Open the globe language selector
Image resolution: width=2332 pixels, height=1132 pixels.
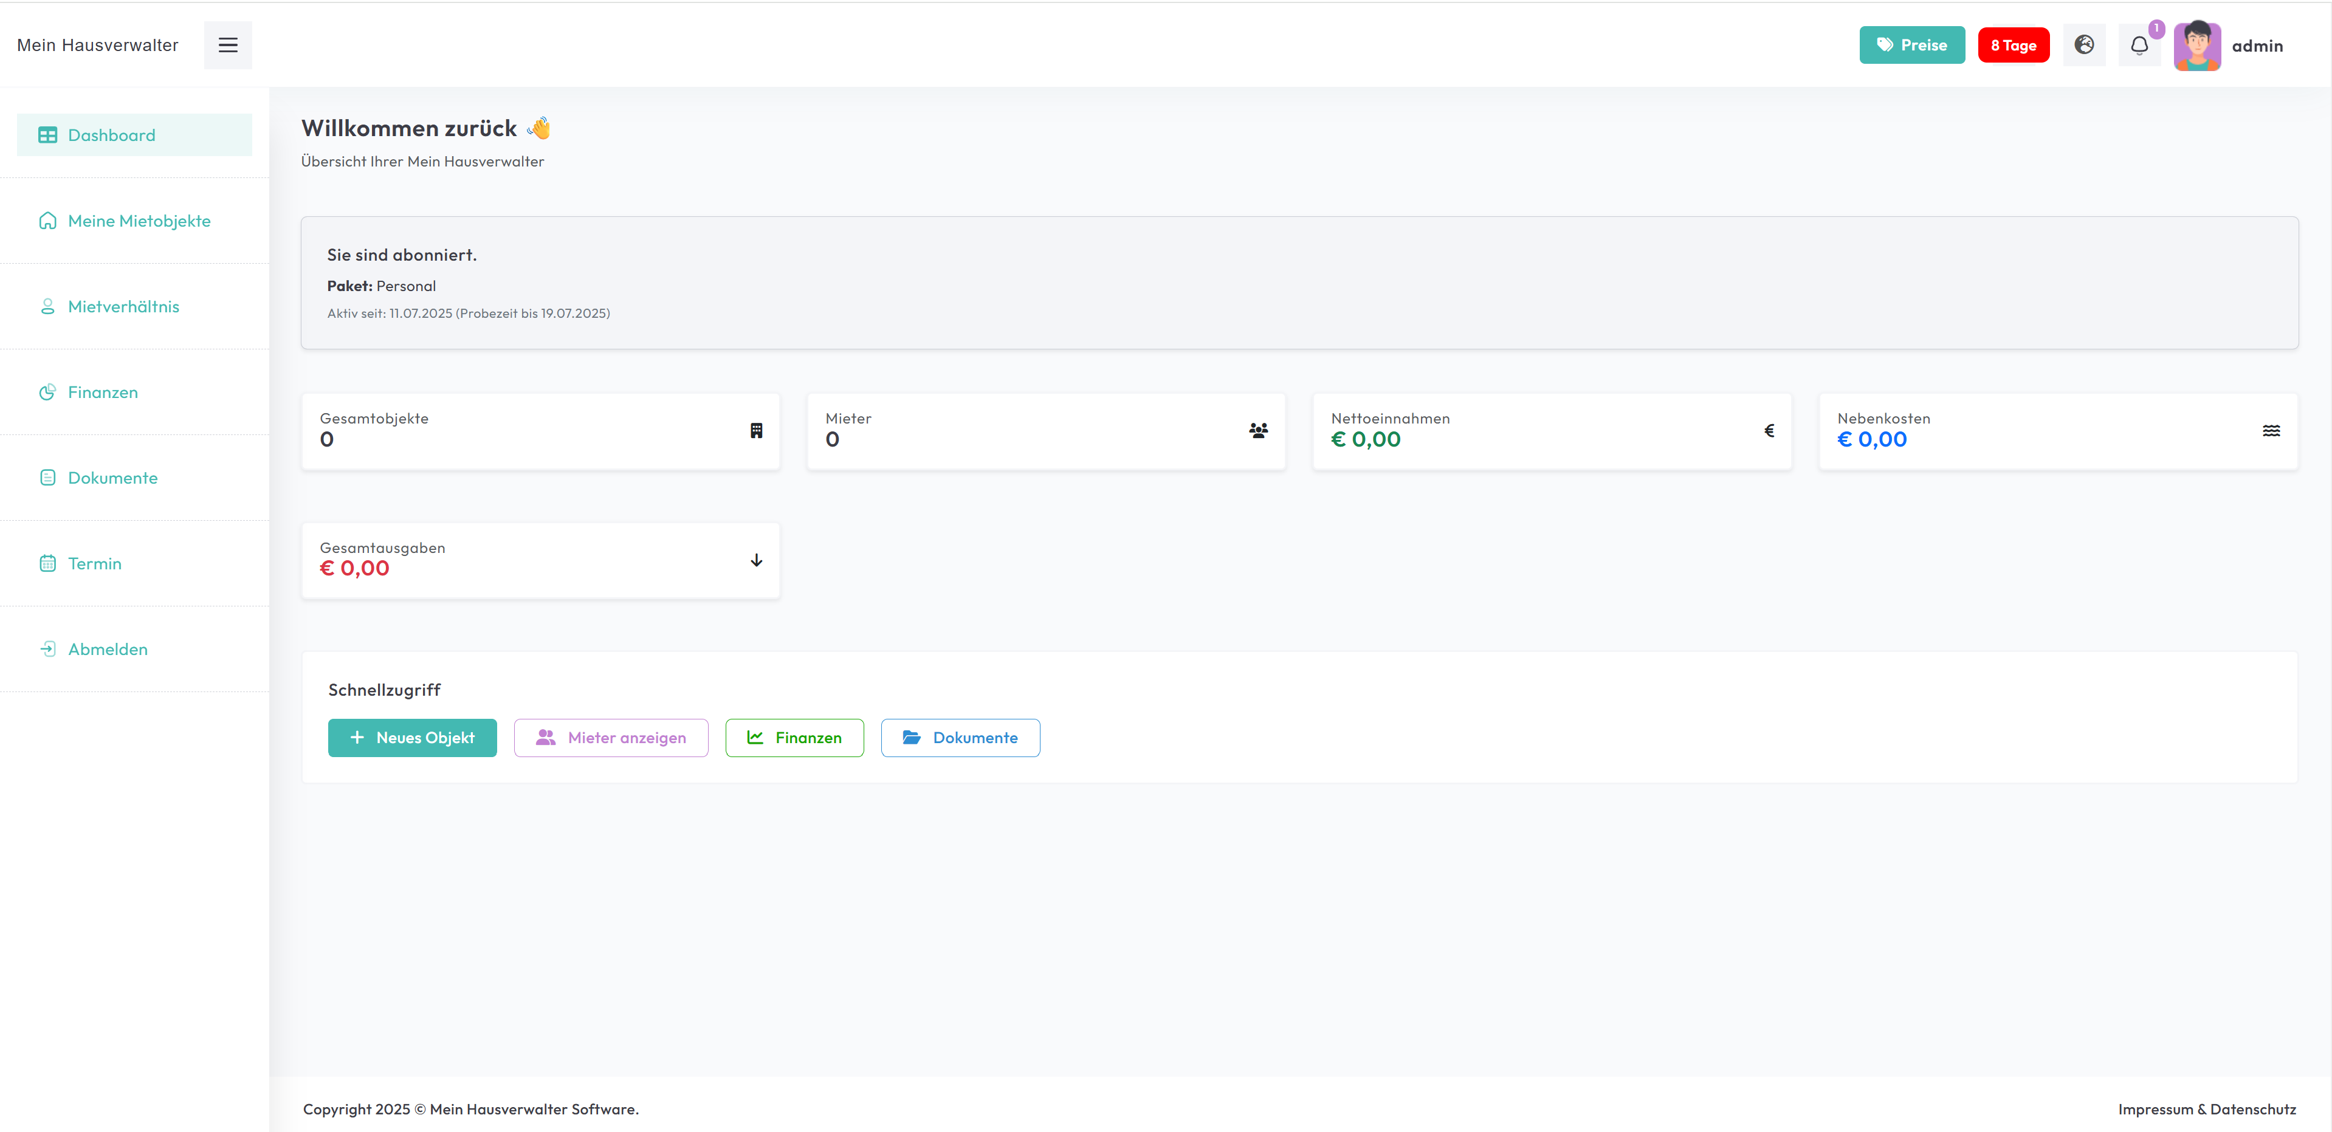point(2083,45)
